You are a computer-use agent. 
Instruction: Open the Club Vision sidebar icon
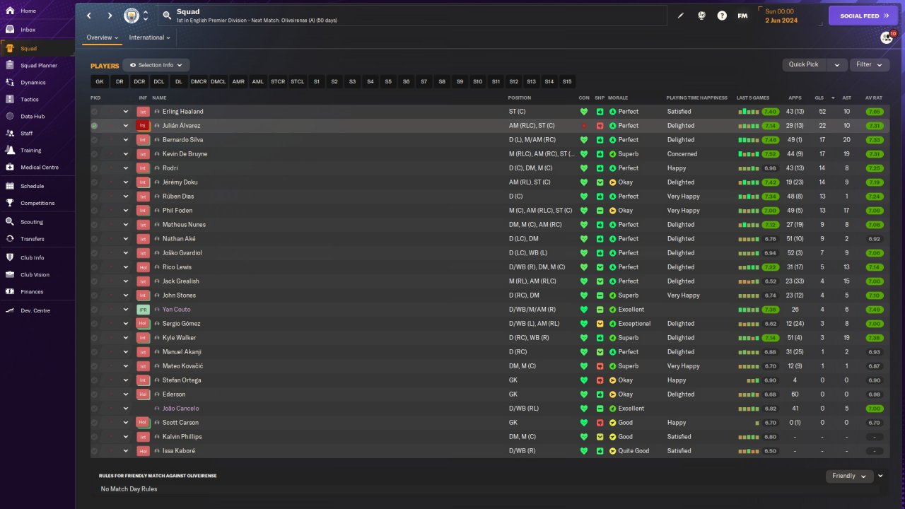[10, 274]
